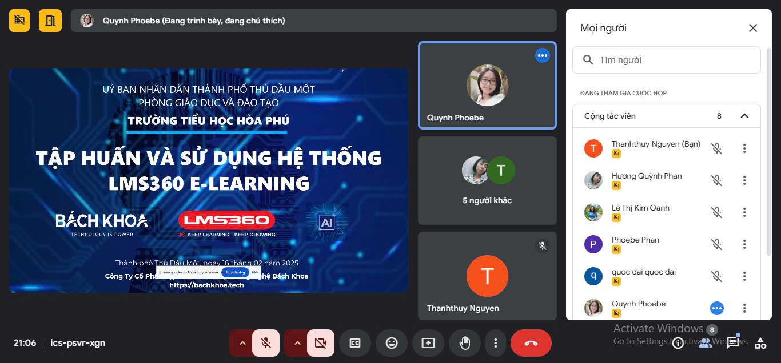
Task: Toggle the microphone mute button
Action: 265,343
